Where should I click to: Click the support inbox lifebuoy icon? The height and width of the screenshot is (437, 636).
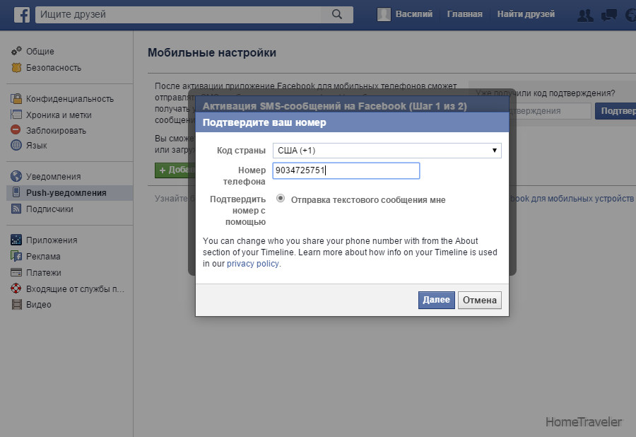(16, 289)
